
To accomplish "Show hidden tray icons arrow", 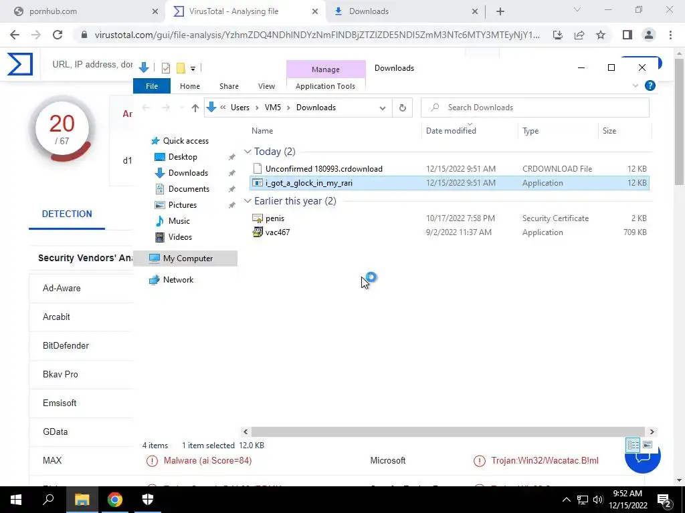I will [x=566, y=500].
